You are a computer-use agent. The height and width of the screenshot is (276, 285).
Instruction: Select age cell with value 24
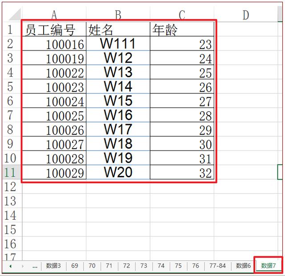pyautogui.click(x=182, y=58)
